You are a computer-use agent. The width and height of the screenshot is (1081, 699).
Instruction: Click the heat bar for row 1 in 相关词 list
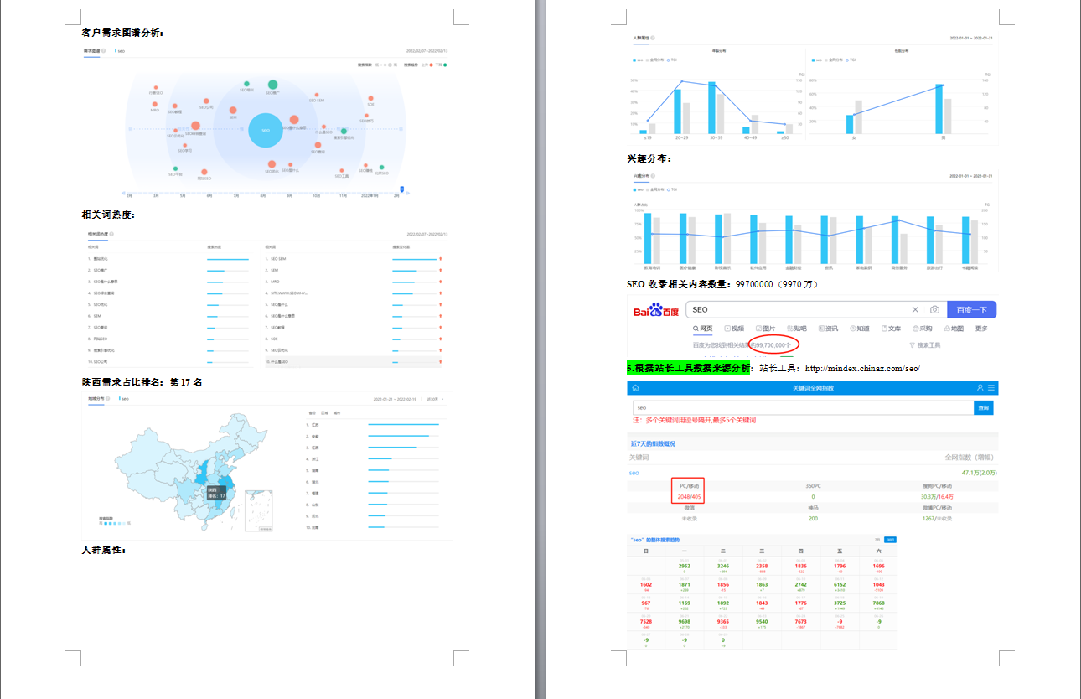(228, 259)
